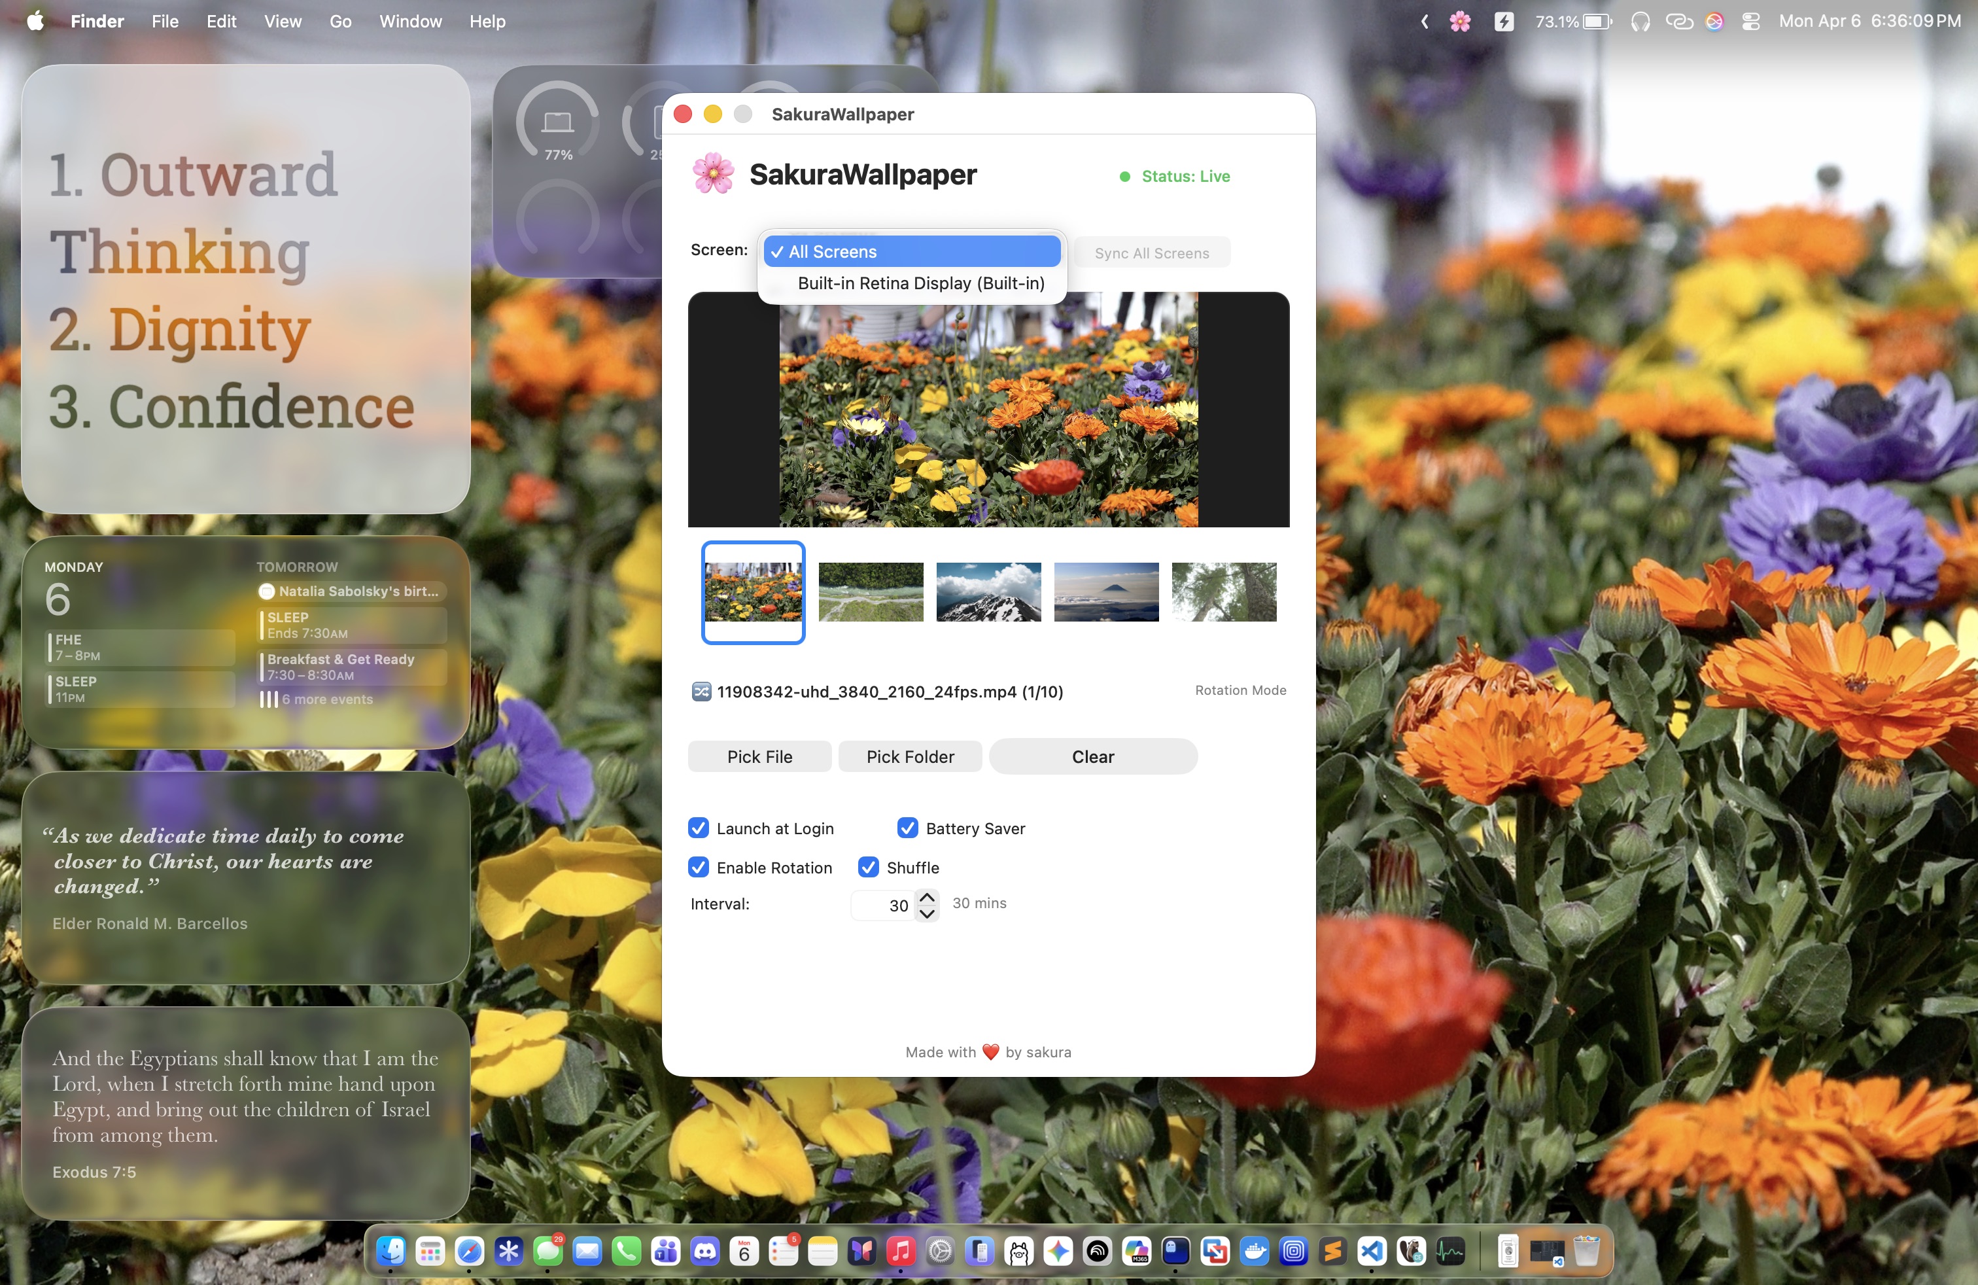
Task: Click the Pick Folder button
Action: (910, 756)
